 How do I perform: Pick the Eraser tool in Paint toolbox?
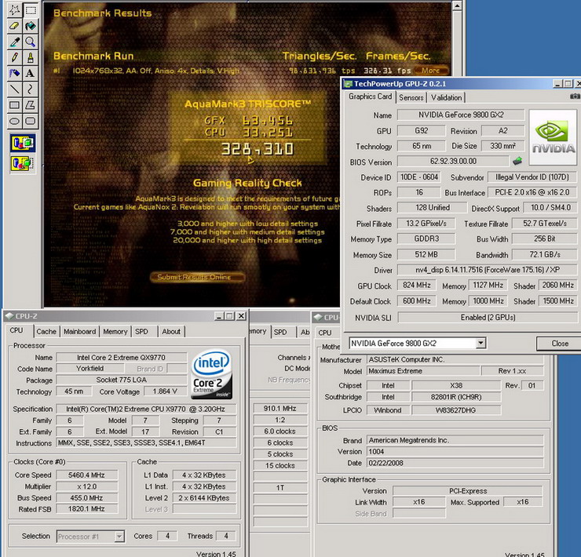[x=14, y=26]
